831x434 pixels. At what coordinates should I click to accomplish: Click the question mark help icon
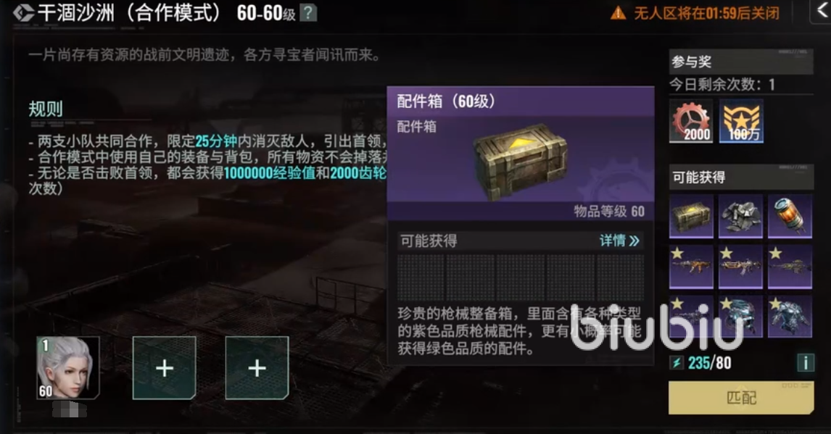308,13
